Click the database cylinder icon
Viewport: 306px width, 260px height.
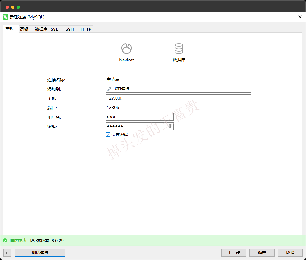point(179,49)
